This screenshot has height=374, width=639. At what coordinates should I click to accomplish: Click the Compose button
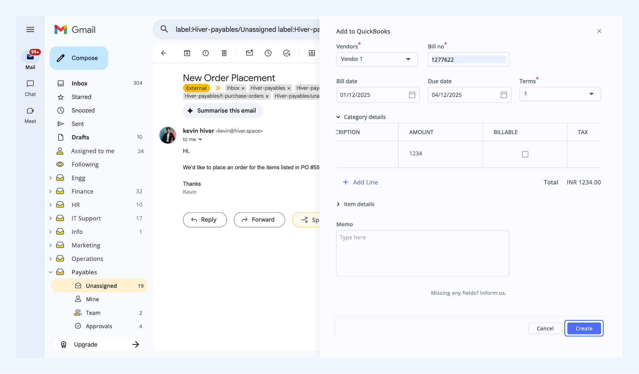[79, 58]
